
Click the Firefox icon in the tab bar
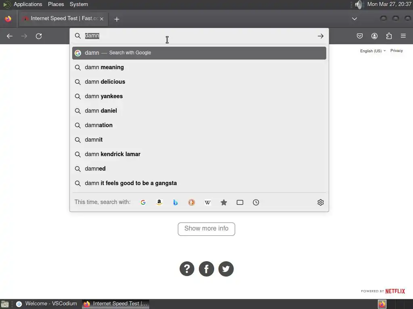8,19
